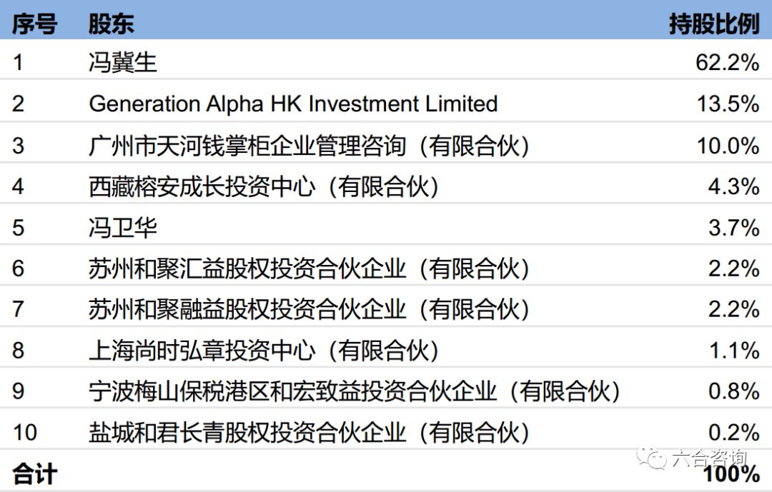Click Generation Alpha HK Investment Limited

(293, 104)
